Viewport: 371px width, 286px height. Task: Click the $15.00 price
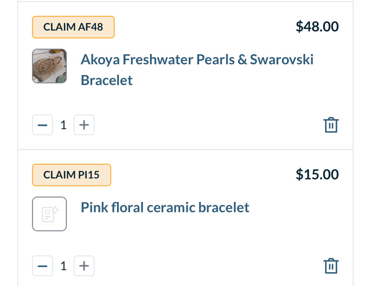tap(317, 174)
